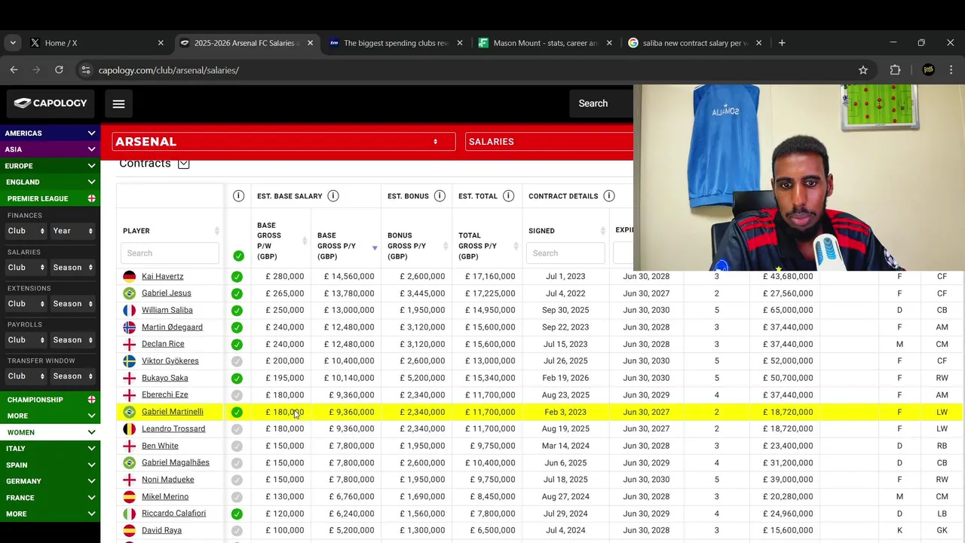Toggle the green verified filter checkmark
The image size is (965, 543).
pyautogui.click(x=238, y=256)
